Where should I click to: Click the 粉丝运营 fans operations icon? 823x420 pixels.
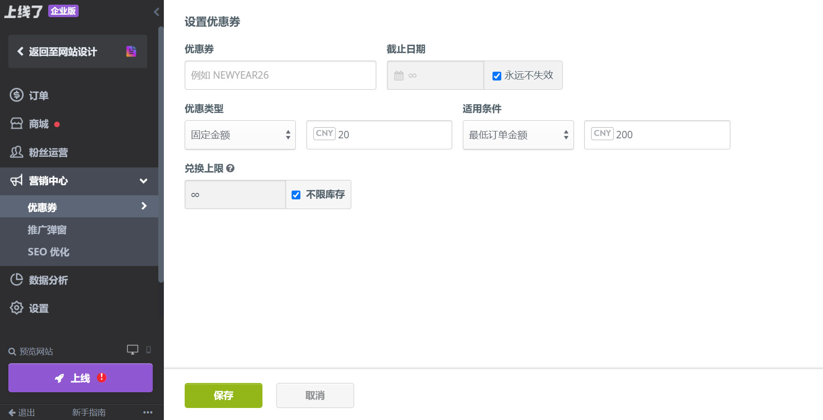17,152
